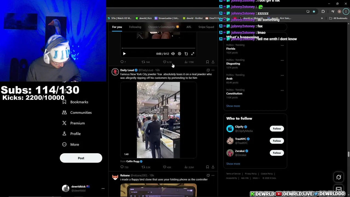Bookmark the top video post
Image resolution: width=350 pixels, height=197 pixels.
[207, 62]
